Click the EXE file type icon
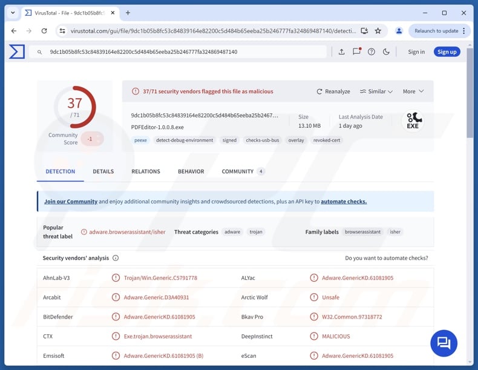This screenshot has height=370, width=478. (413, 121)
